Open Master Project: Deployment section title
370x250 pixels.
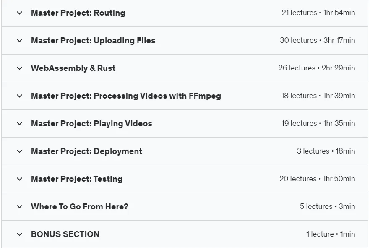tap(86, 151)
